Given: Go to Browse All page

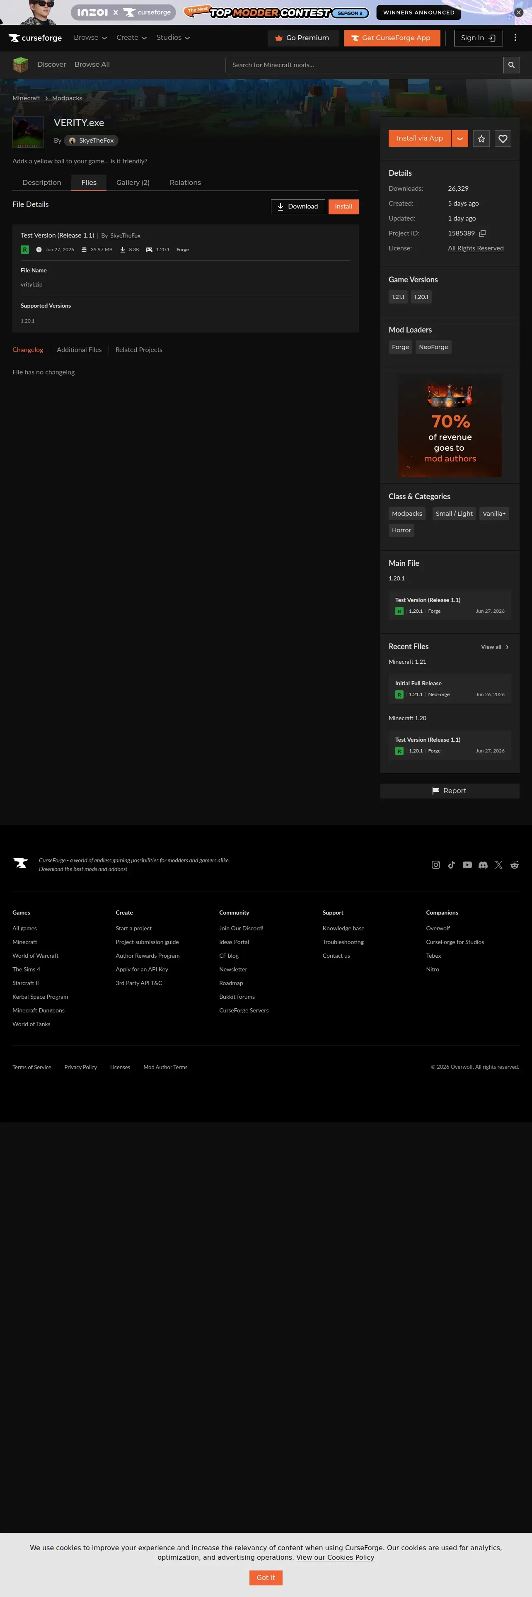Looking at the screenshot, I should tap(92, 65).
